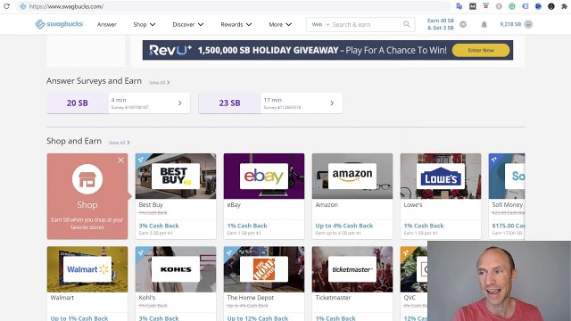Click Earn 40 SB & Get 3 SB

pyautogui.click(x=441, y=24)
